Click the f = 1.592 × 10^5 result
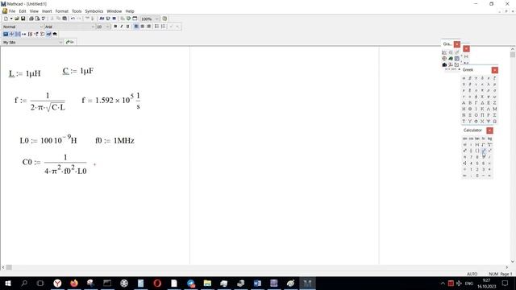This screenshot has width=516, height=290. (111, 101)
